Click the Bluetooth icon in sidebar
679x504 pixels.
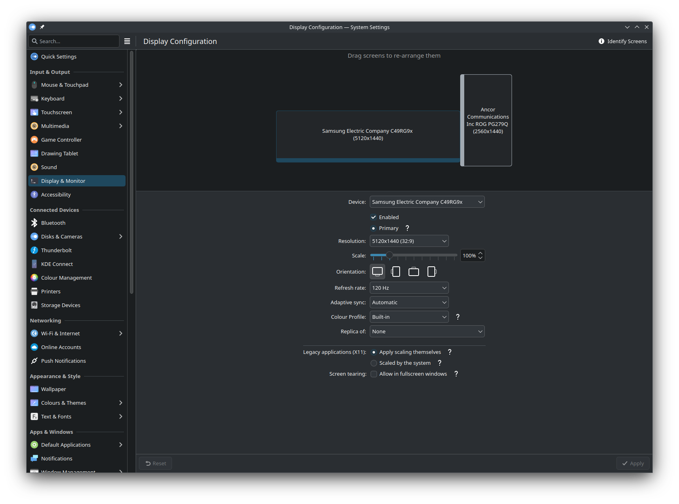click(x=34, y=222)
